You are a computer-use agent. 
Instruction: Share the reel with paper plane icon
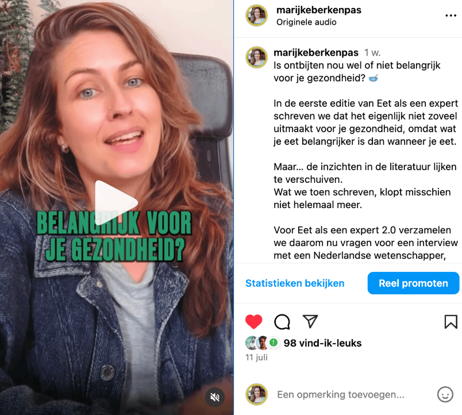point(310,321)
